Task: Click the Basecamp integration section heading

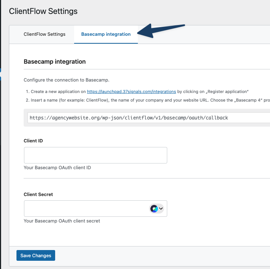Action: pyautogui.click(x=54, y=62)
